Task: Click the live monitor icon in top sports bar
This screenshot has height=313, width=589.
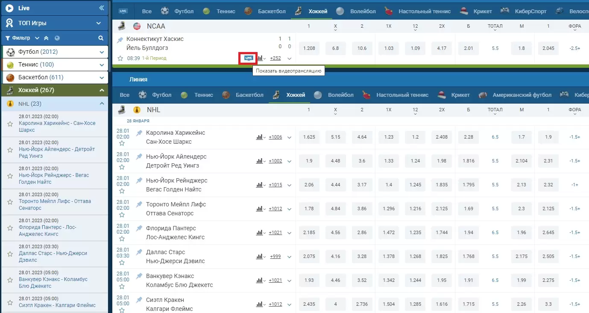Action: (123, 11)
